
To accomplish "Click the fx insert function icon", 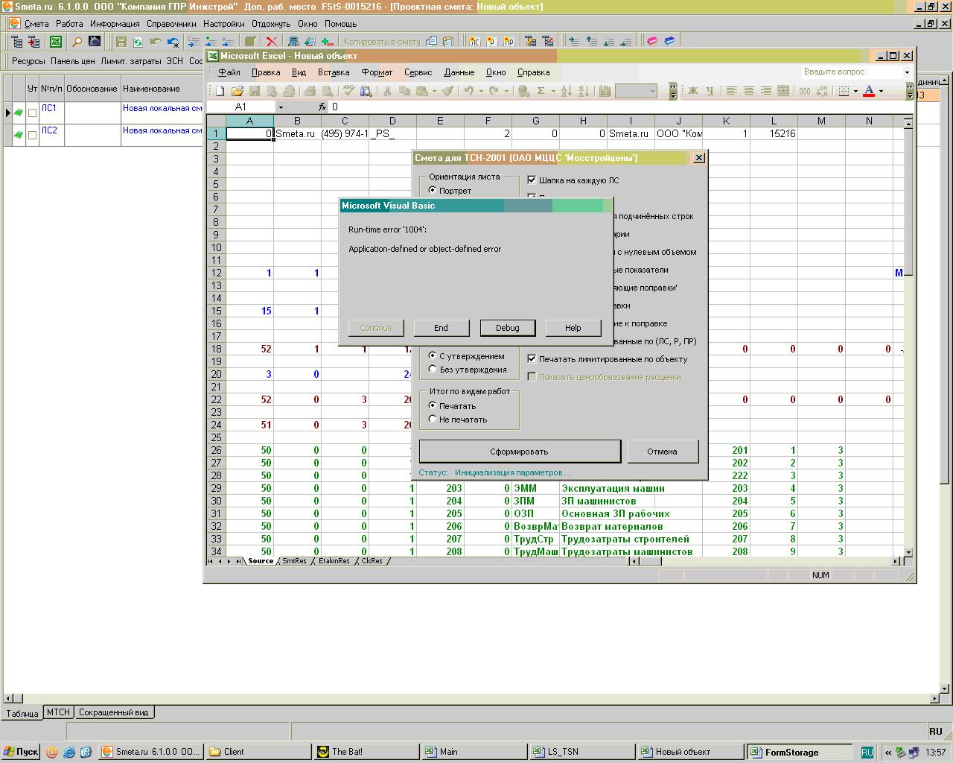I will coord(322,107).
